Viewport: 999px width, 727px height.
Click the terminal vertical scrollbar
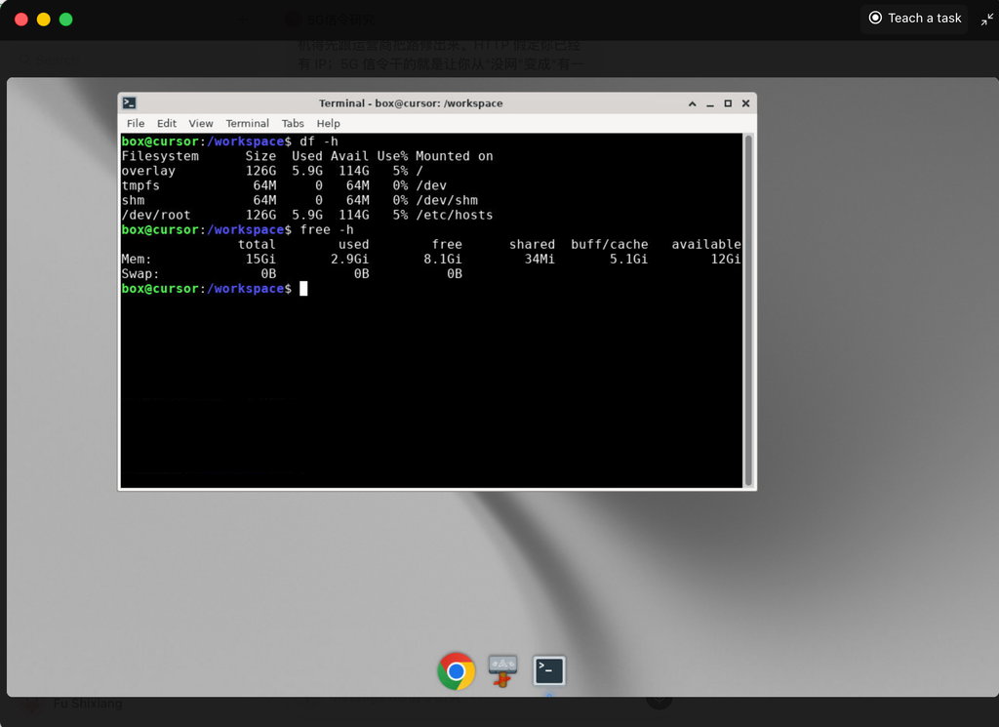tap(748, 310)
